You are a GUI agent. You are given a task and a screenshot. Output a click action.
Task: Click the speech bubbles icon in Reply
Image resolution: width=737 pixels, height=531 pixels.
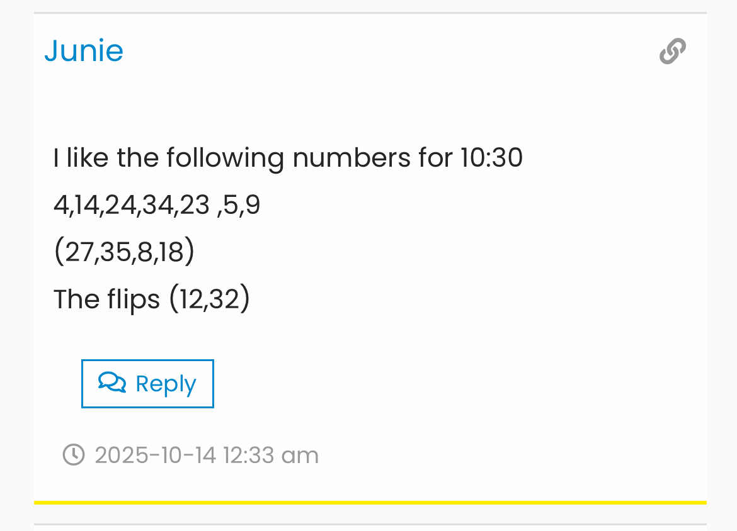(x=112, y=383)
